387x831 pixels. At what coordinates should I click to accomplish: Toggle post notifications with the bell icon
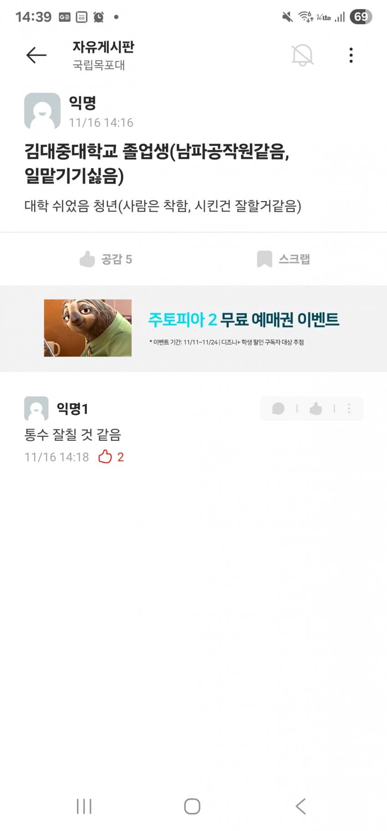click(x=302, y=55)
